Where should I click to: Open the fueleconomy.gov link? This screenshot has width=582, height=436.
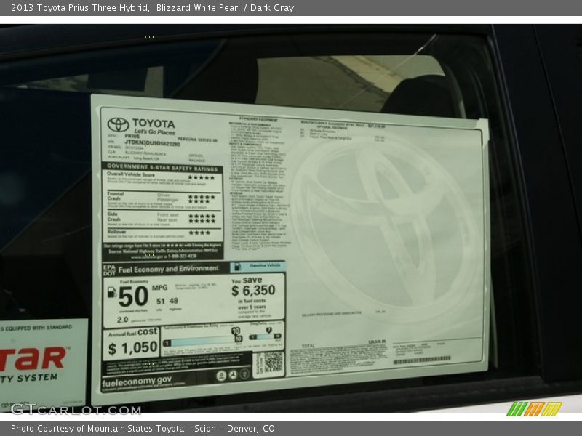pos(137,380)
